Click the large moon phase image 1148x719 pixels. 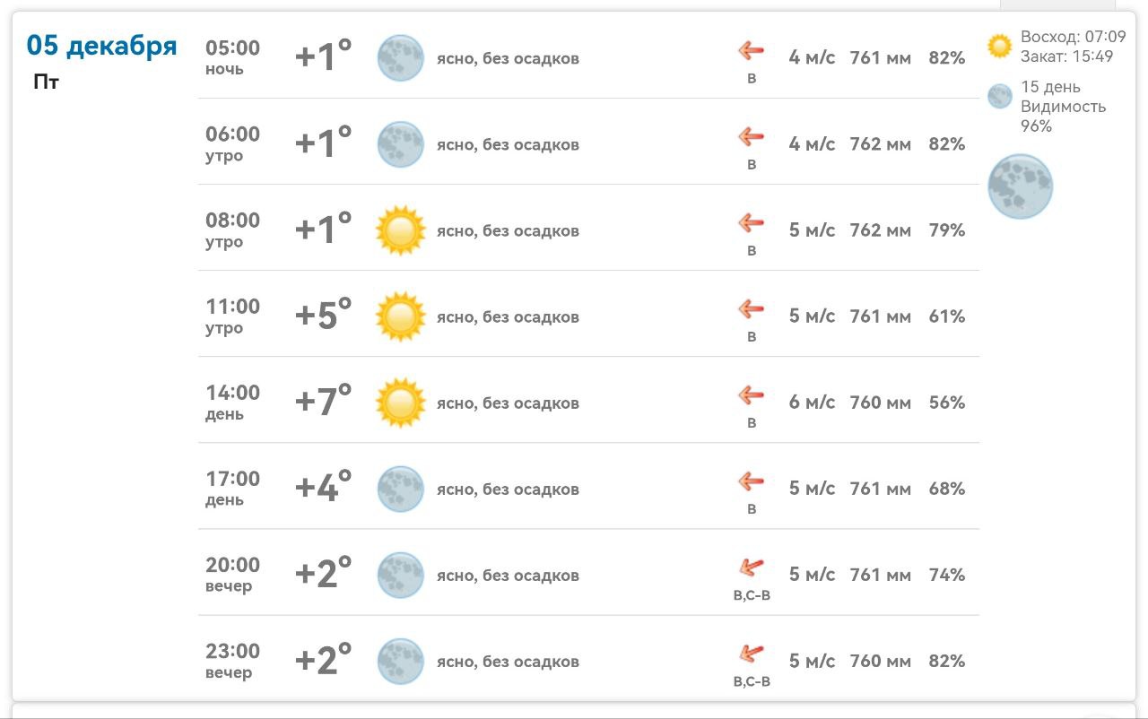coord(1020,186)
